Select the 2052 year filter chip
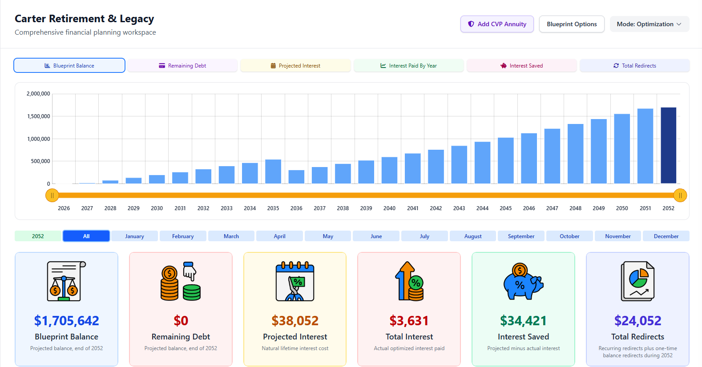 pos(38,236)
